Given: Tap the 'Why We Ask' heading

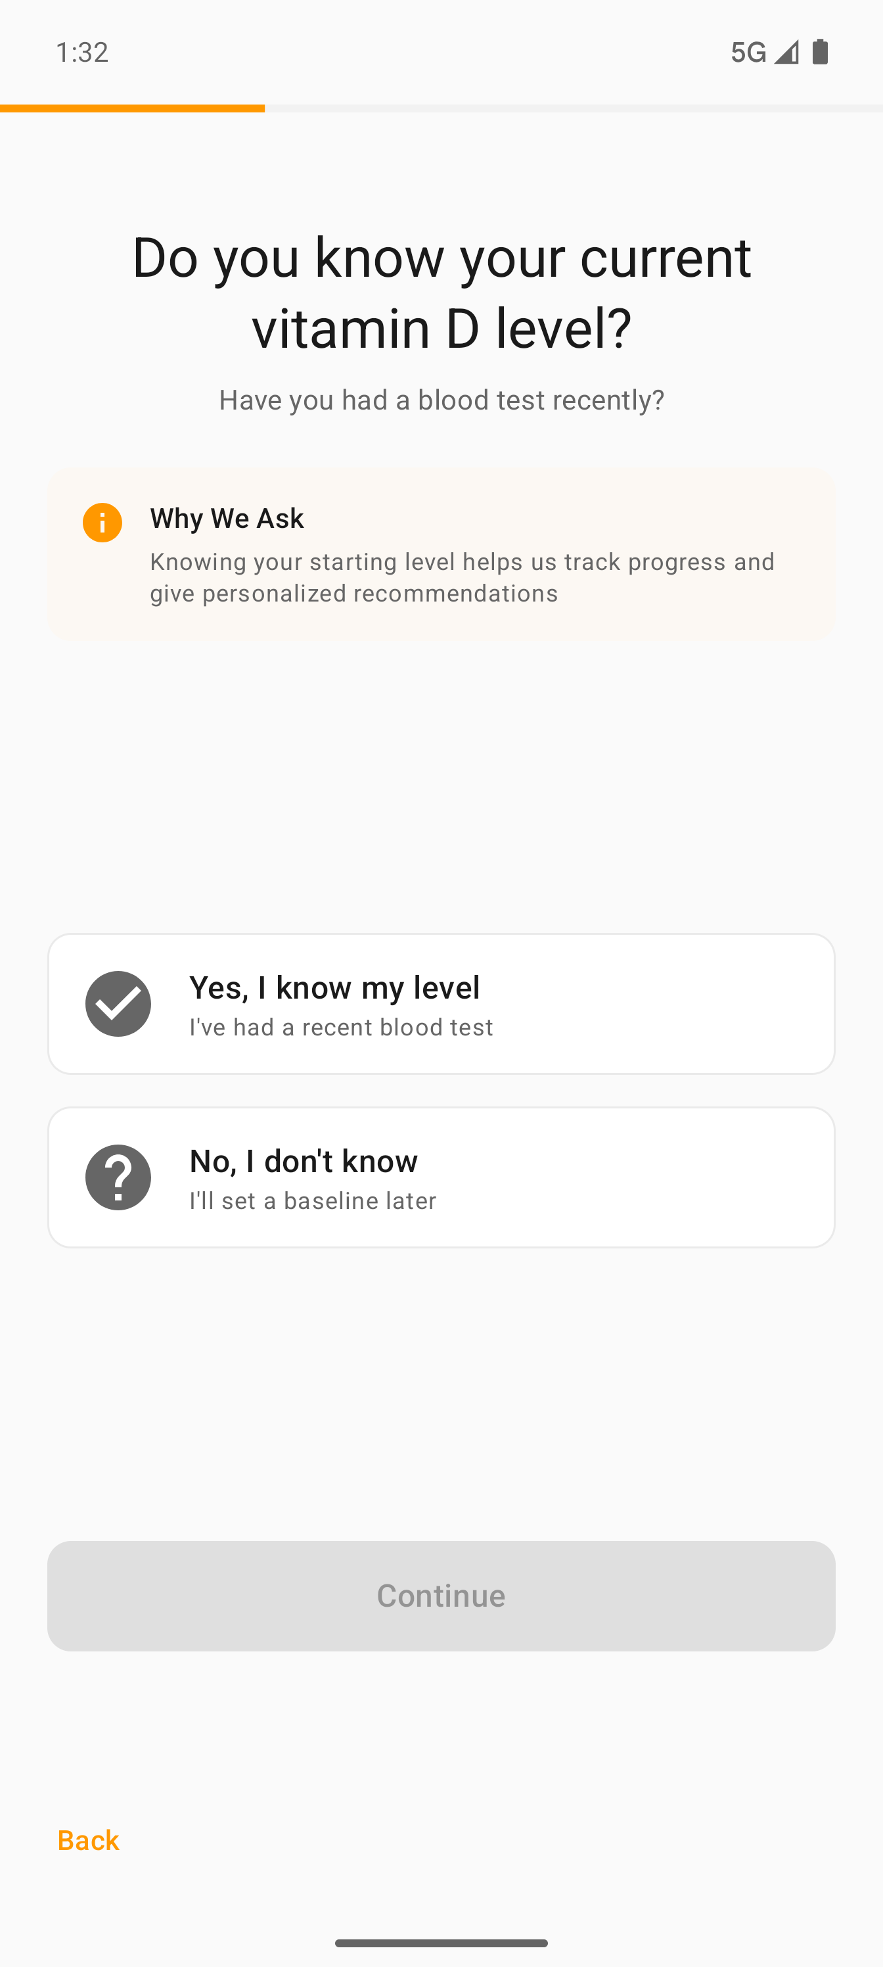Looking at the screenshot, I should 227,519.
